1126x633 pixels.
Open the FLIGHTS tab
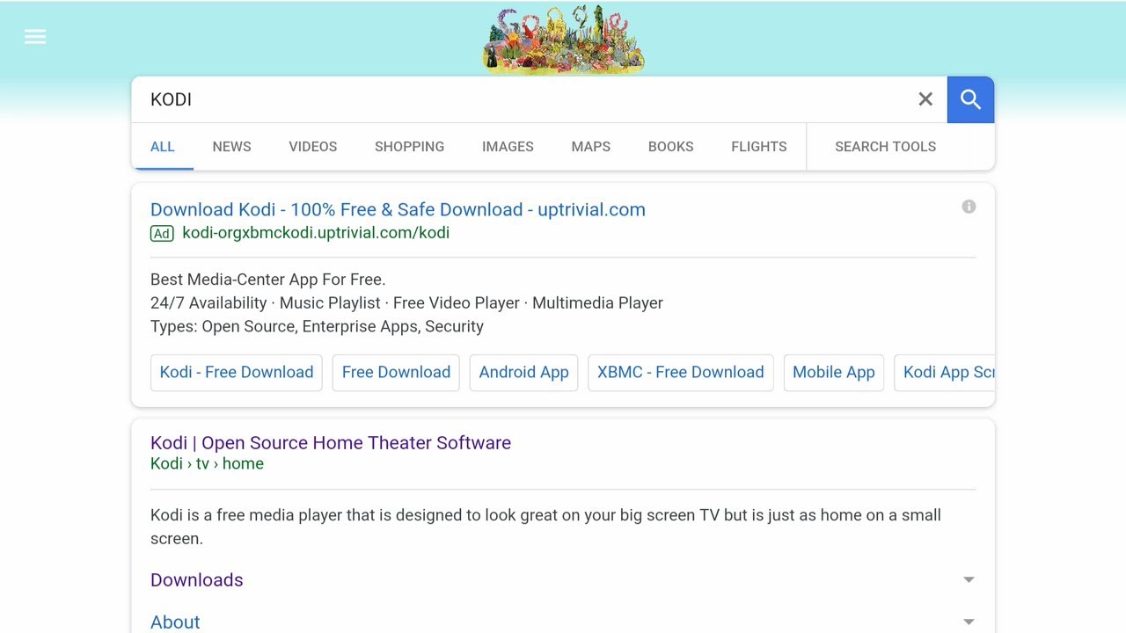(759, 147)
